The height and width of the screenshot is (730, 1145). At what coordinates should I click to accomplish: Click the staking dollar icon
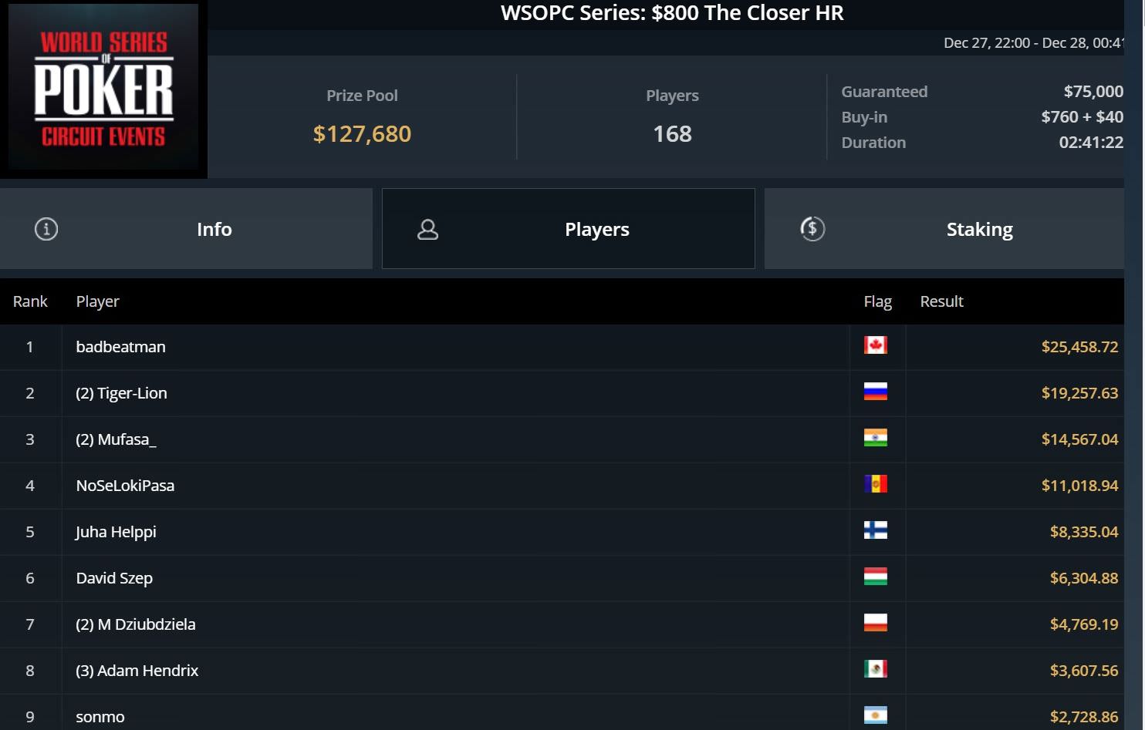(x=812, y=229)
